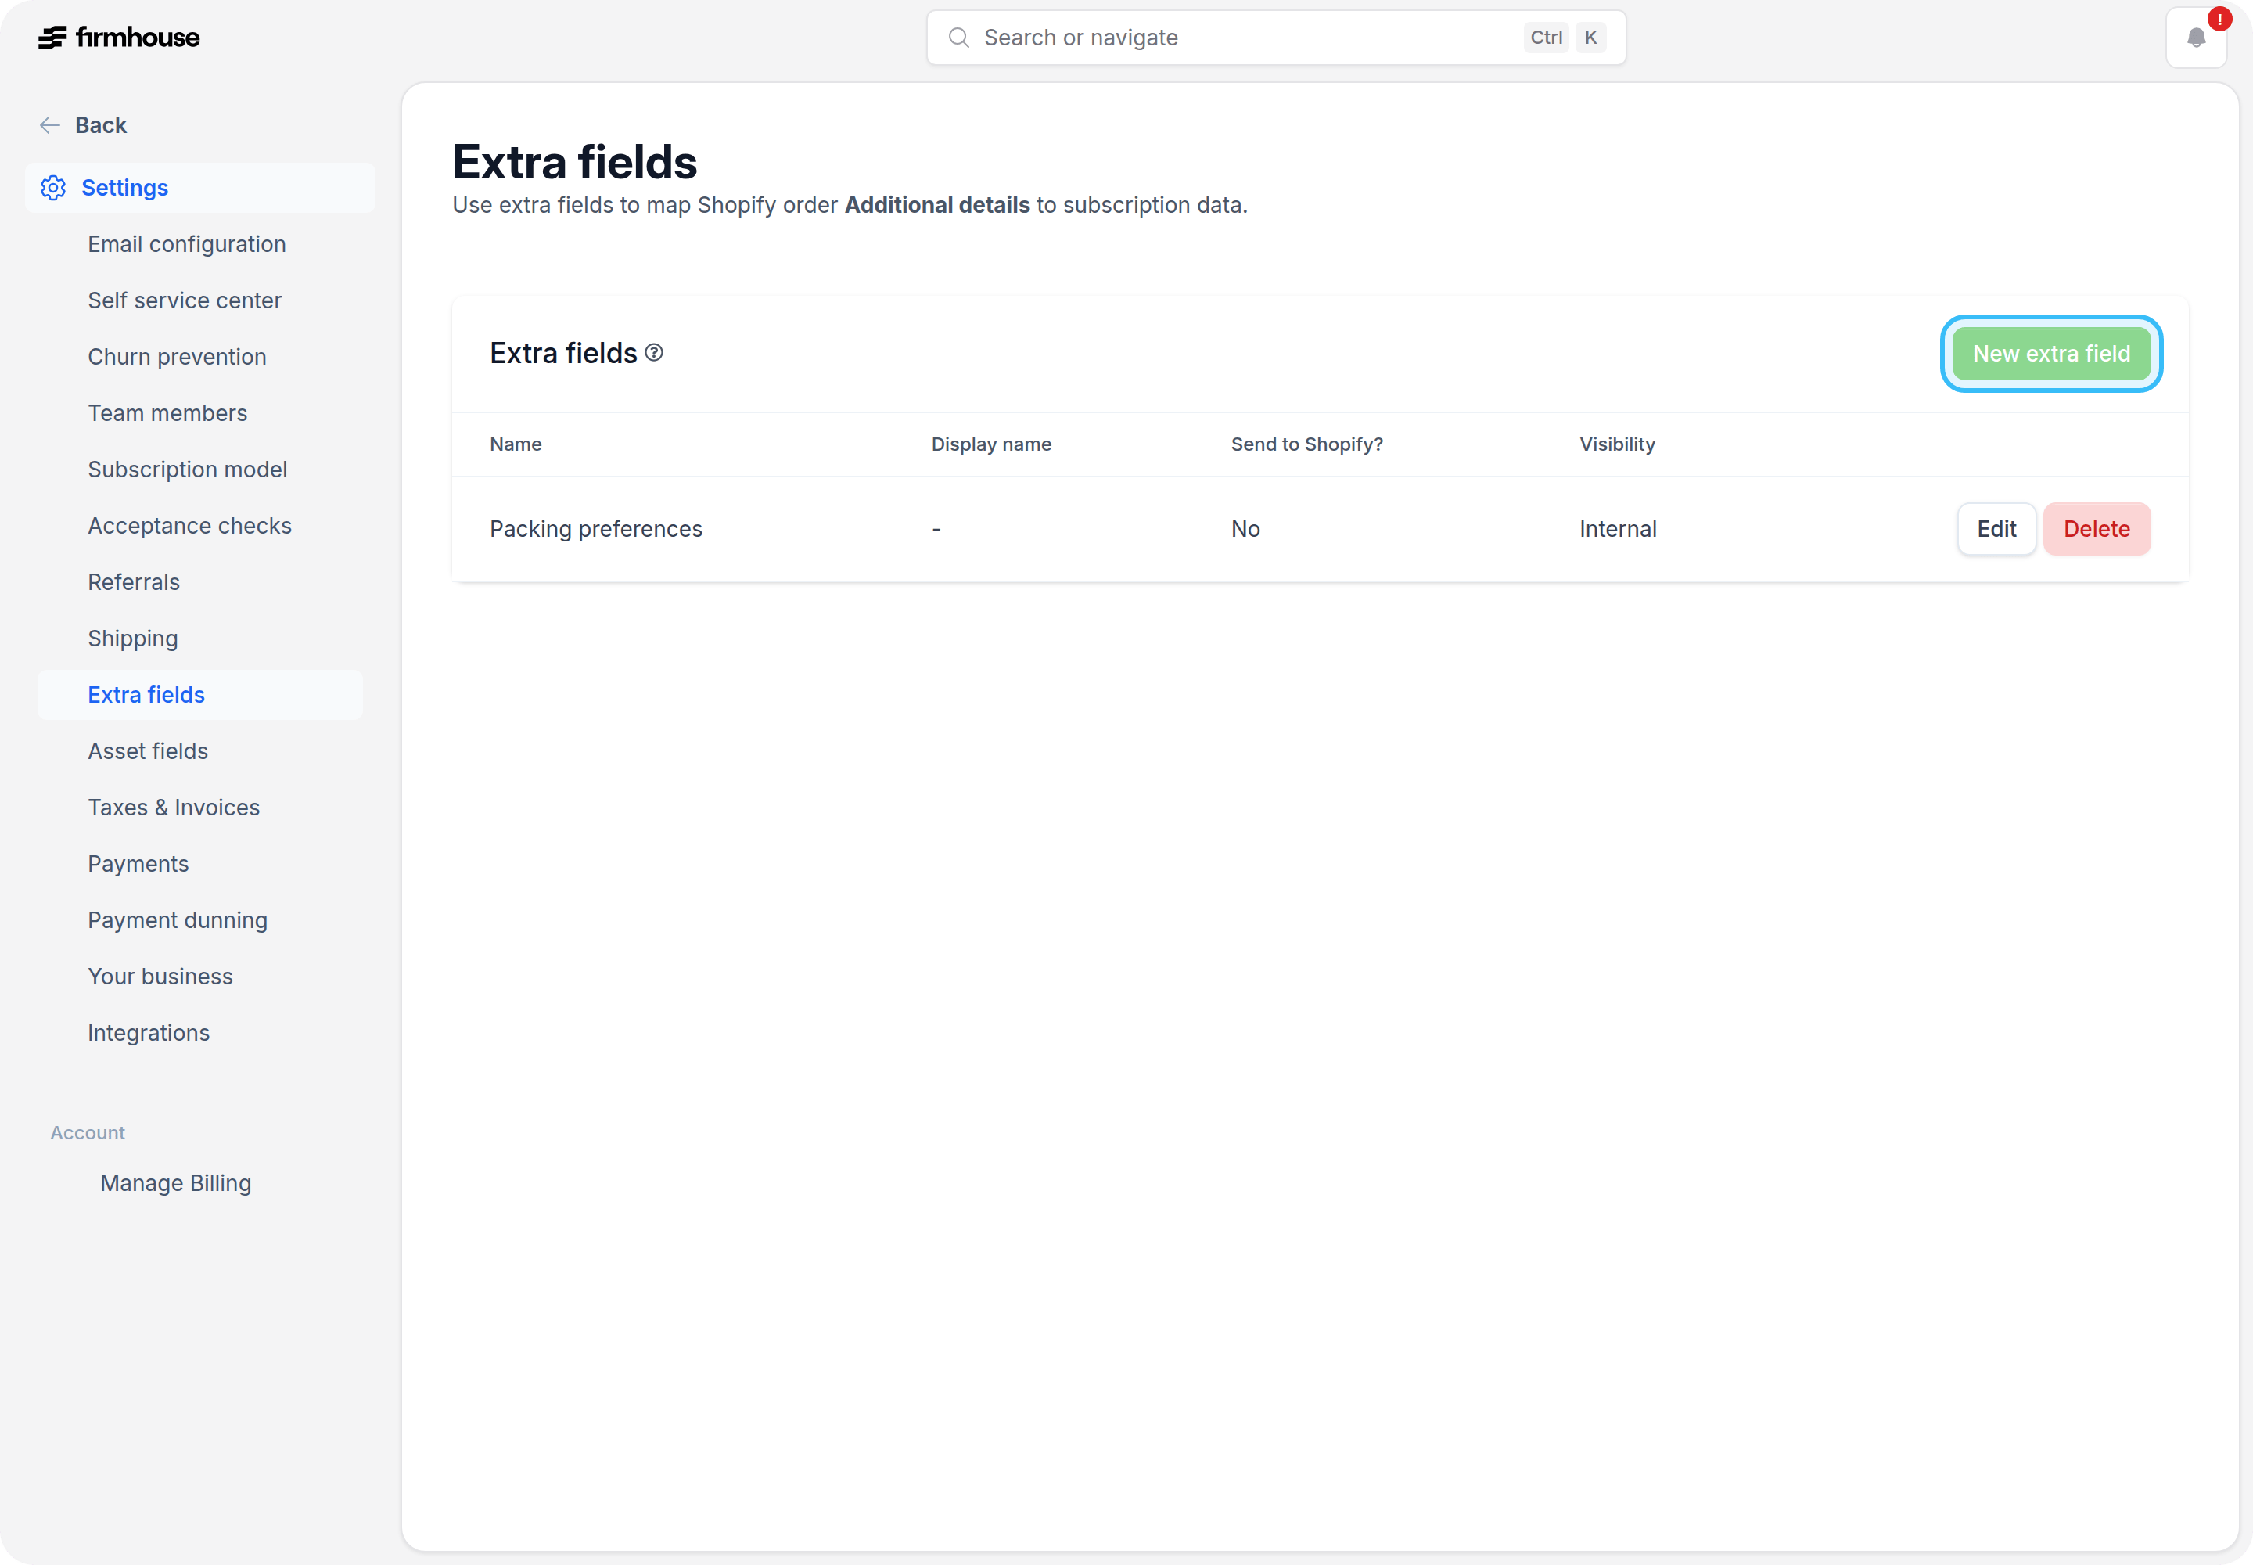This screenshot has width=2253, height=1565.
Task: Click the Account section label
Action: (88, 1134)
